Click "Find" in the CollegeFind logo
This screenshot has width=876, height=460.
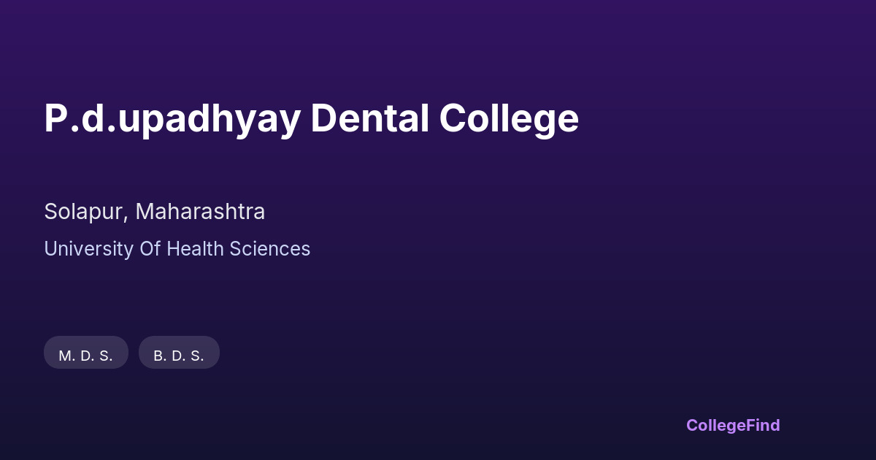764,425
